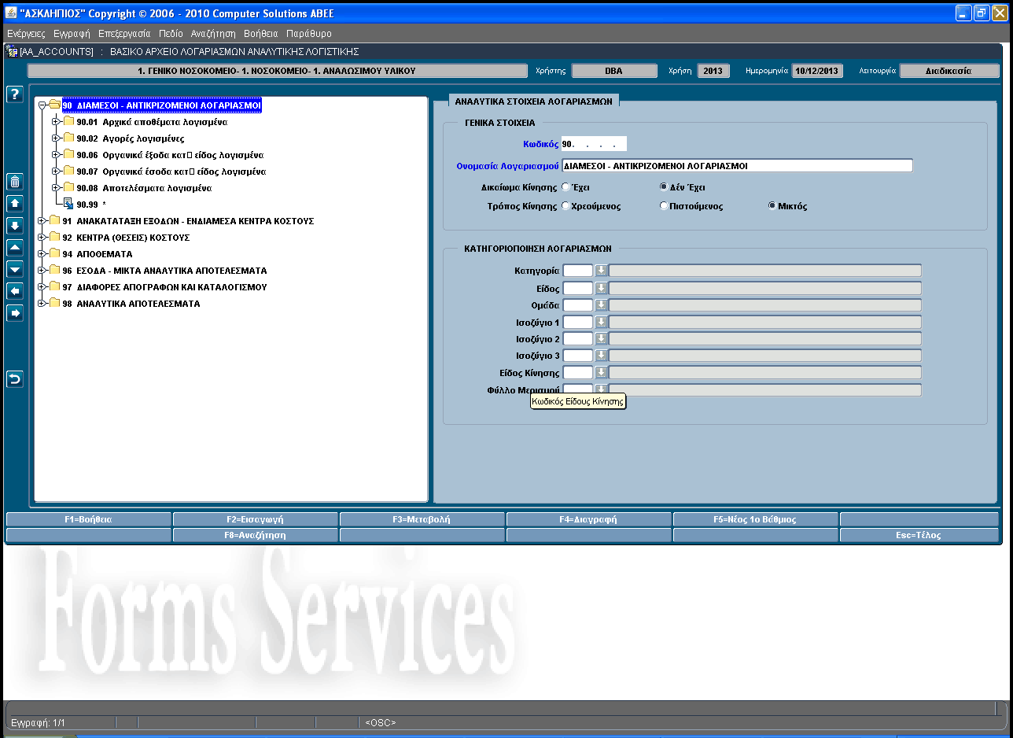The image size is (1013, 738).
Task: Collapse the 90 ΔΙΑΜΕΣΟΙ tree node
Action: pos(42,105)
